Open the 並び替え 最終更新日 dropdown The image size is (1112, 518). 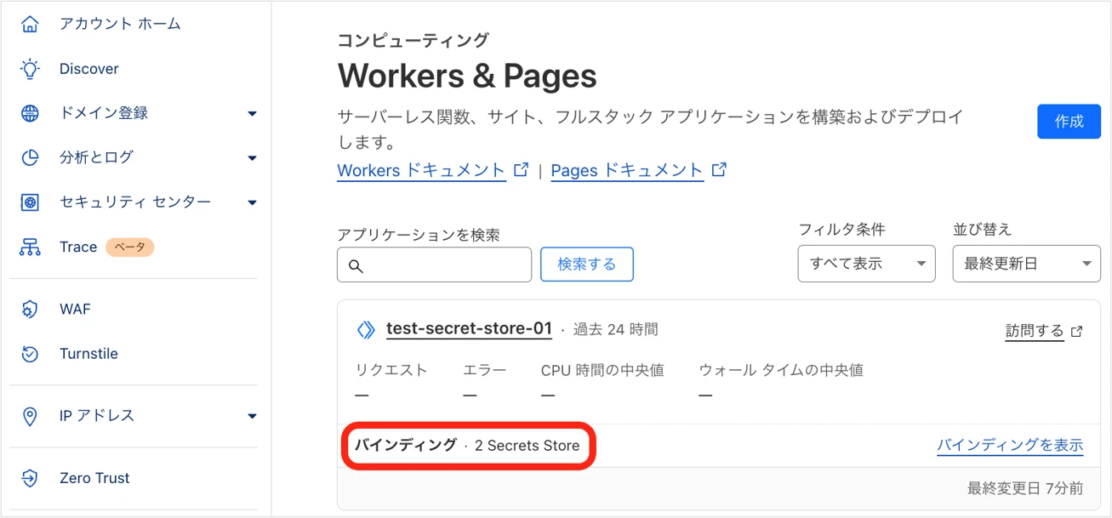[1026, 264]
